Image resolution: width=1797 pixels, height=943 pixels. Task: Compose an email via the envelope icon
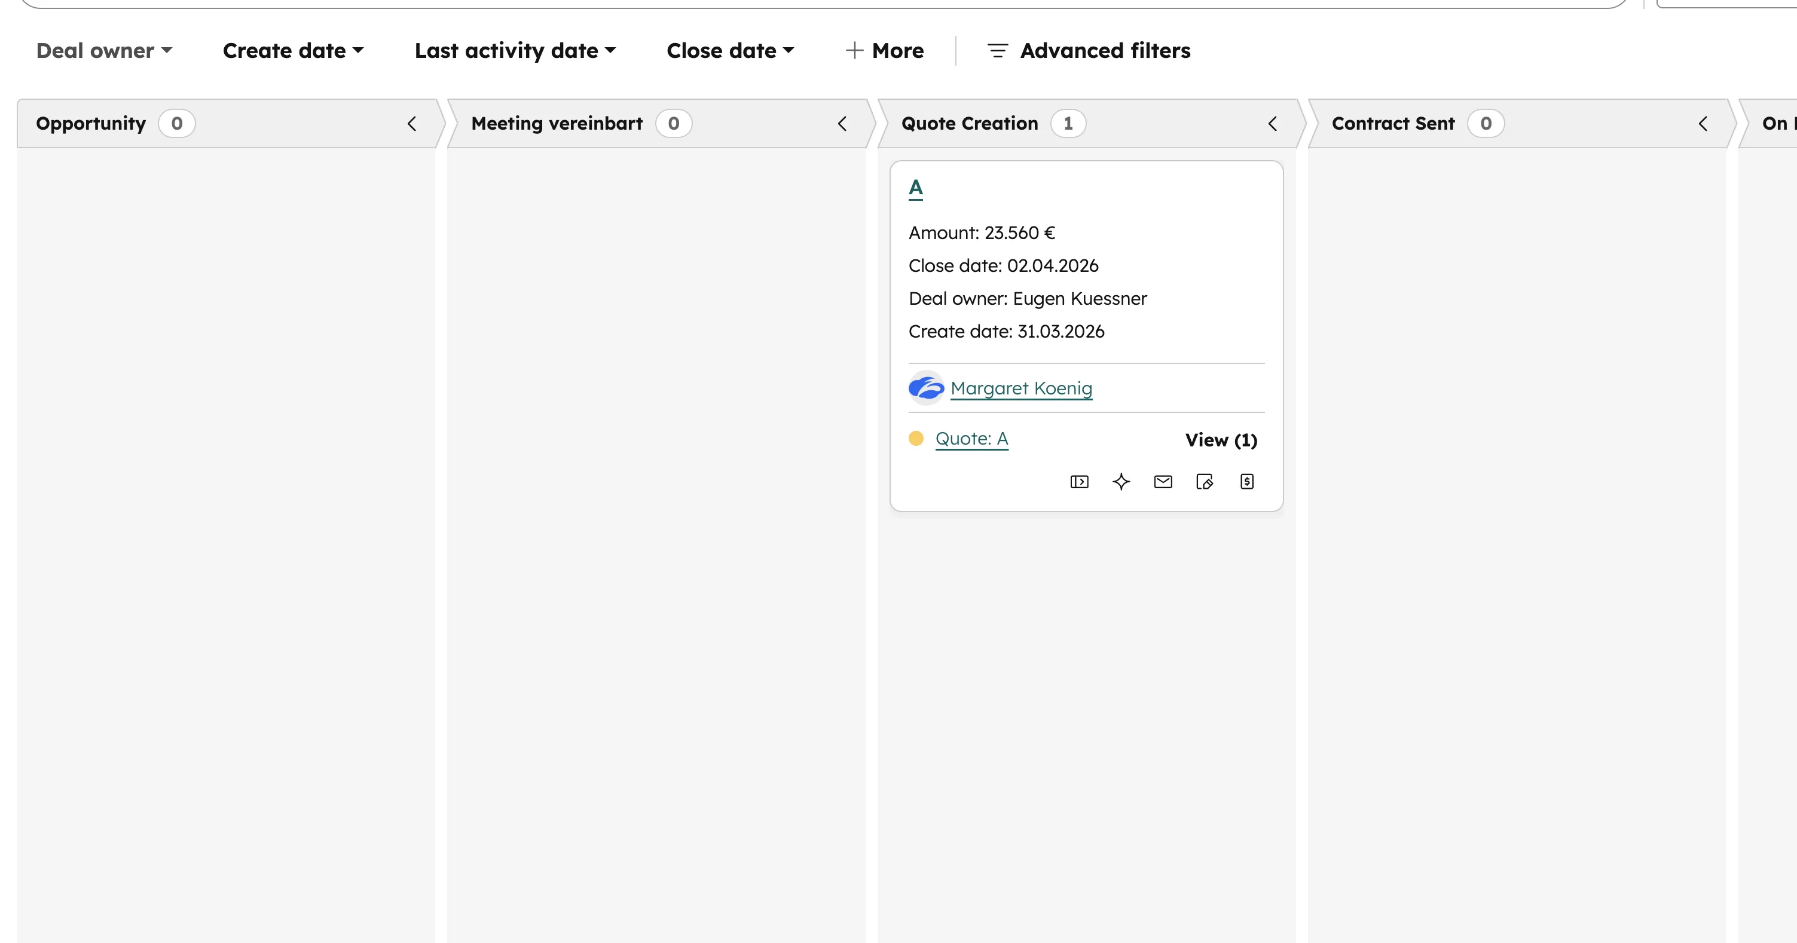click(1162, 481)
